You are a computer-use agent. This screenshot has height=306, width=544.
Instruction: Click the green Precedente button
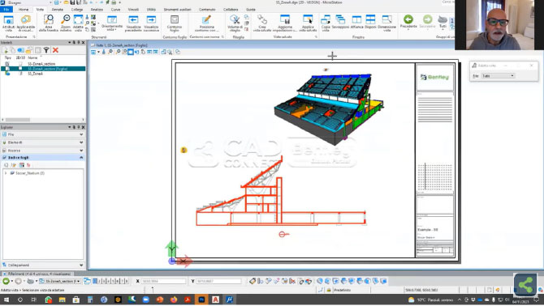408,22
